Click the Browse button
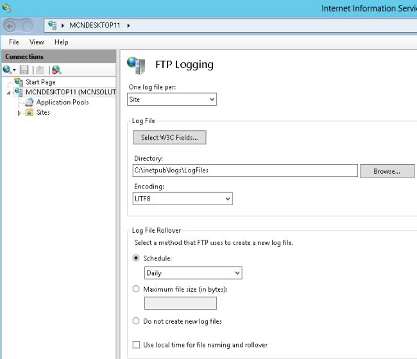The image size is (417, 359). (387, 171)
